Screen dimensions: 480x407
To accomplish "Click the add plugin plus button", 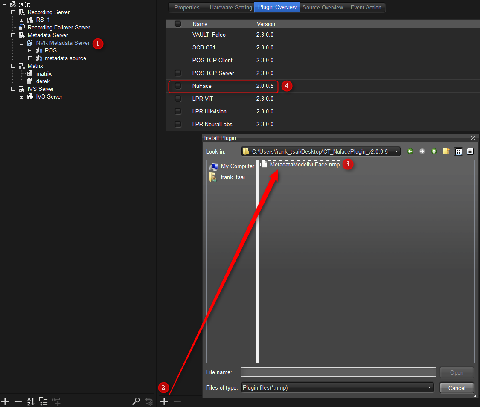I will coord(164,401).
